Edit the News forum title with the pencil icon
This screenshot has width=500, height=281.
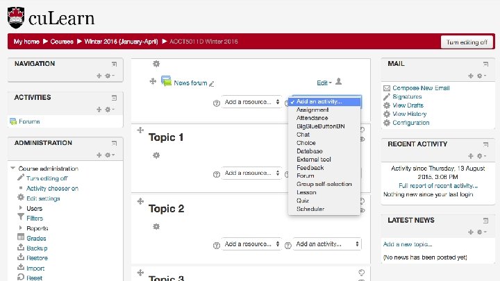(x=211, y=84)
